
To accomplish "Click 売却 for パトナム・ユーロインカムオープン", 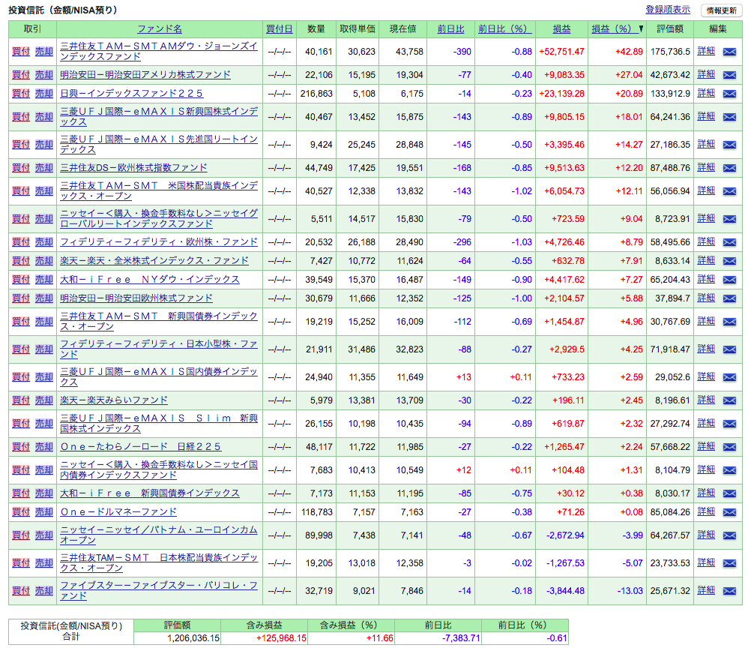I will 44,535.
